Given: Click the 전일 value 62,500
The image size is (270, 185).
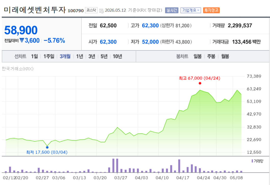Looking at the screenshot, I should tap(108, 26).
